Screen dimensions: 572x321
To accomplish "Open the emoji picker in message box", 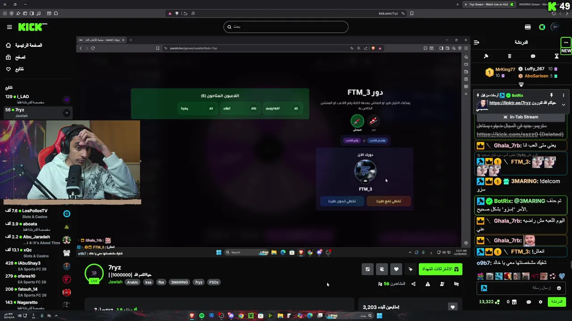I will click(x=559, y=288).
